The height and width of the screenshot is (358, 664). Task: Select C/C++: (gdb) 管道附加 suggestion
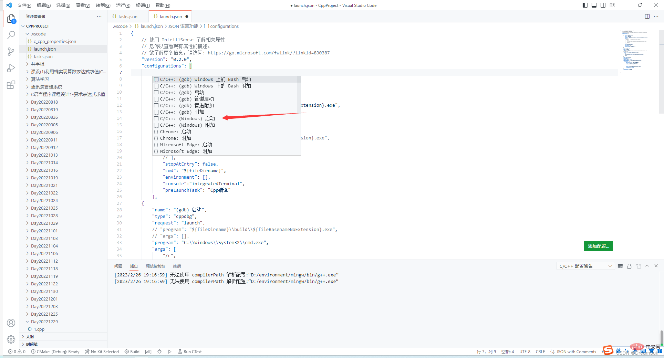[187, 106]
